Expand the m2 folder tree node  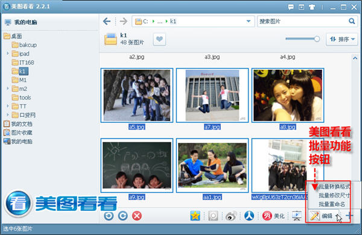click(x=8, y=89)
